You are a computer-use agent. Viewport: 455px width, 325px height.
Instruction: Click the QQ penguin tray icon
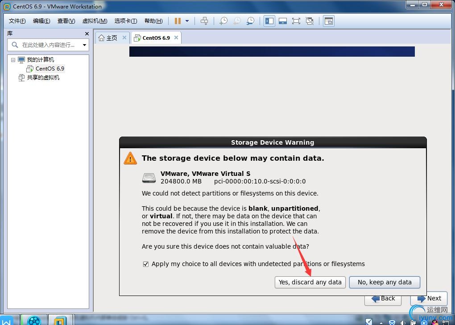[435, 322]
